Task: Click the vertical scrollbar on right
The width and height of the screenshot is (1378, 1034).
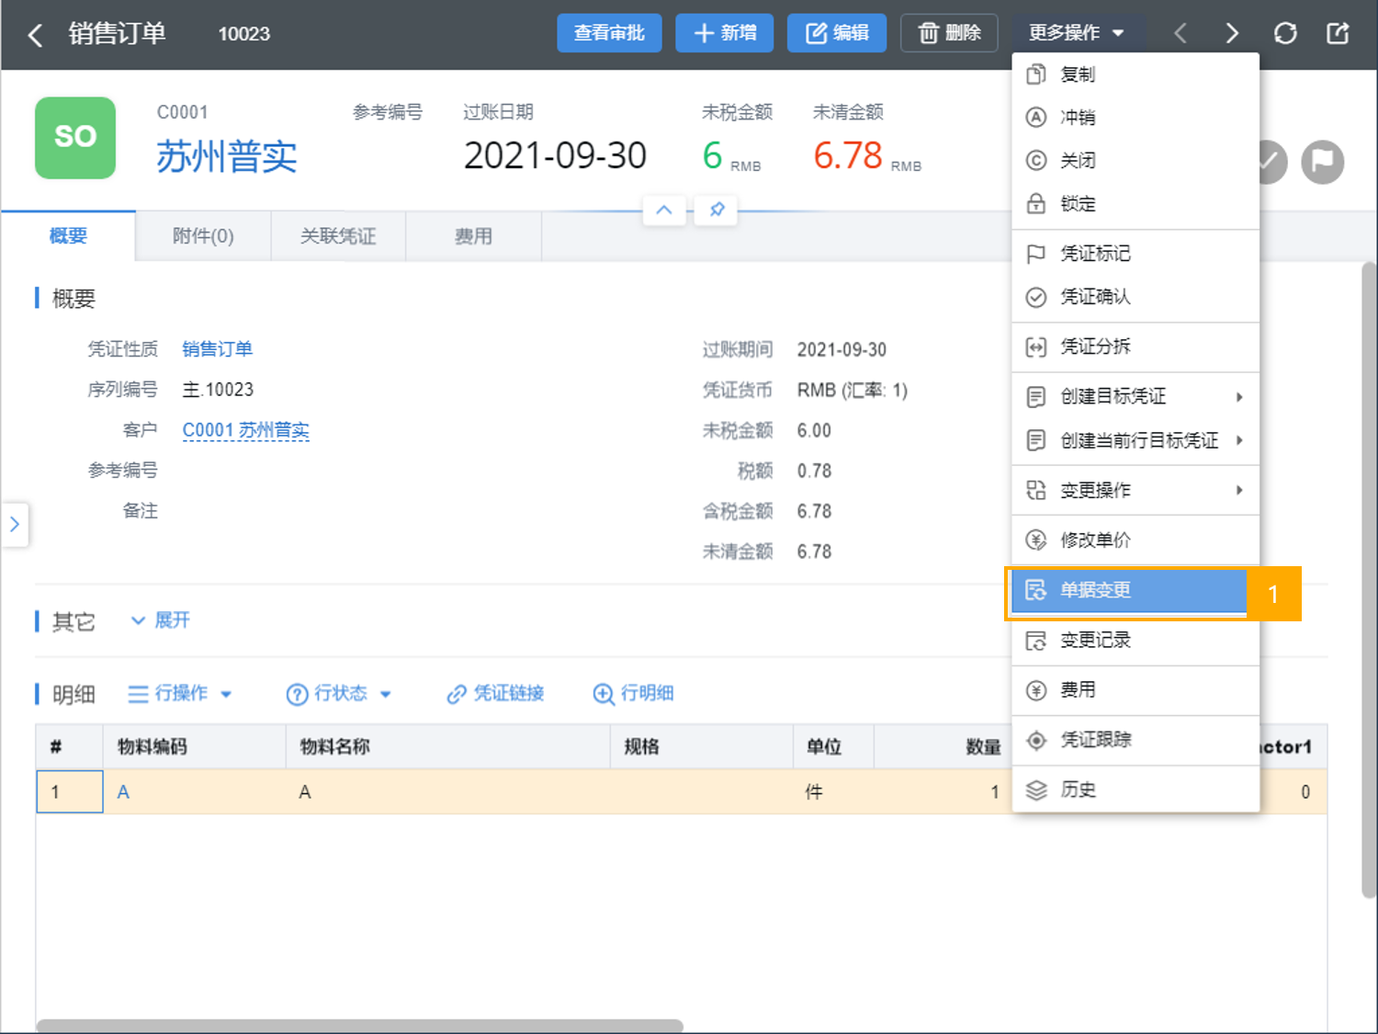Action: coord(1369,579)
